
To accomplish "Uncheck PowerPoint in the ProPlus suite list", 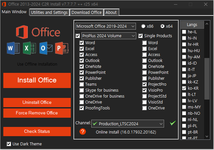I will coord(82,72).
